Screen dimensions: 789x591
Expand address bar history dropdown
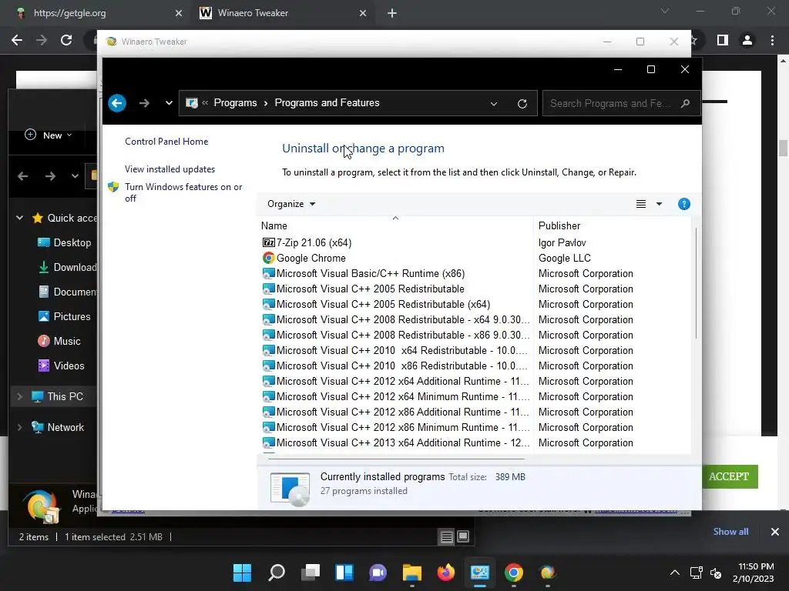[x=494, y=104]
